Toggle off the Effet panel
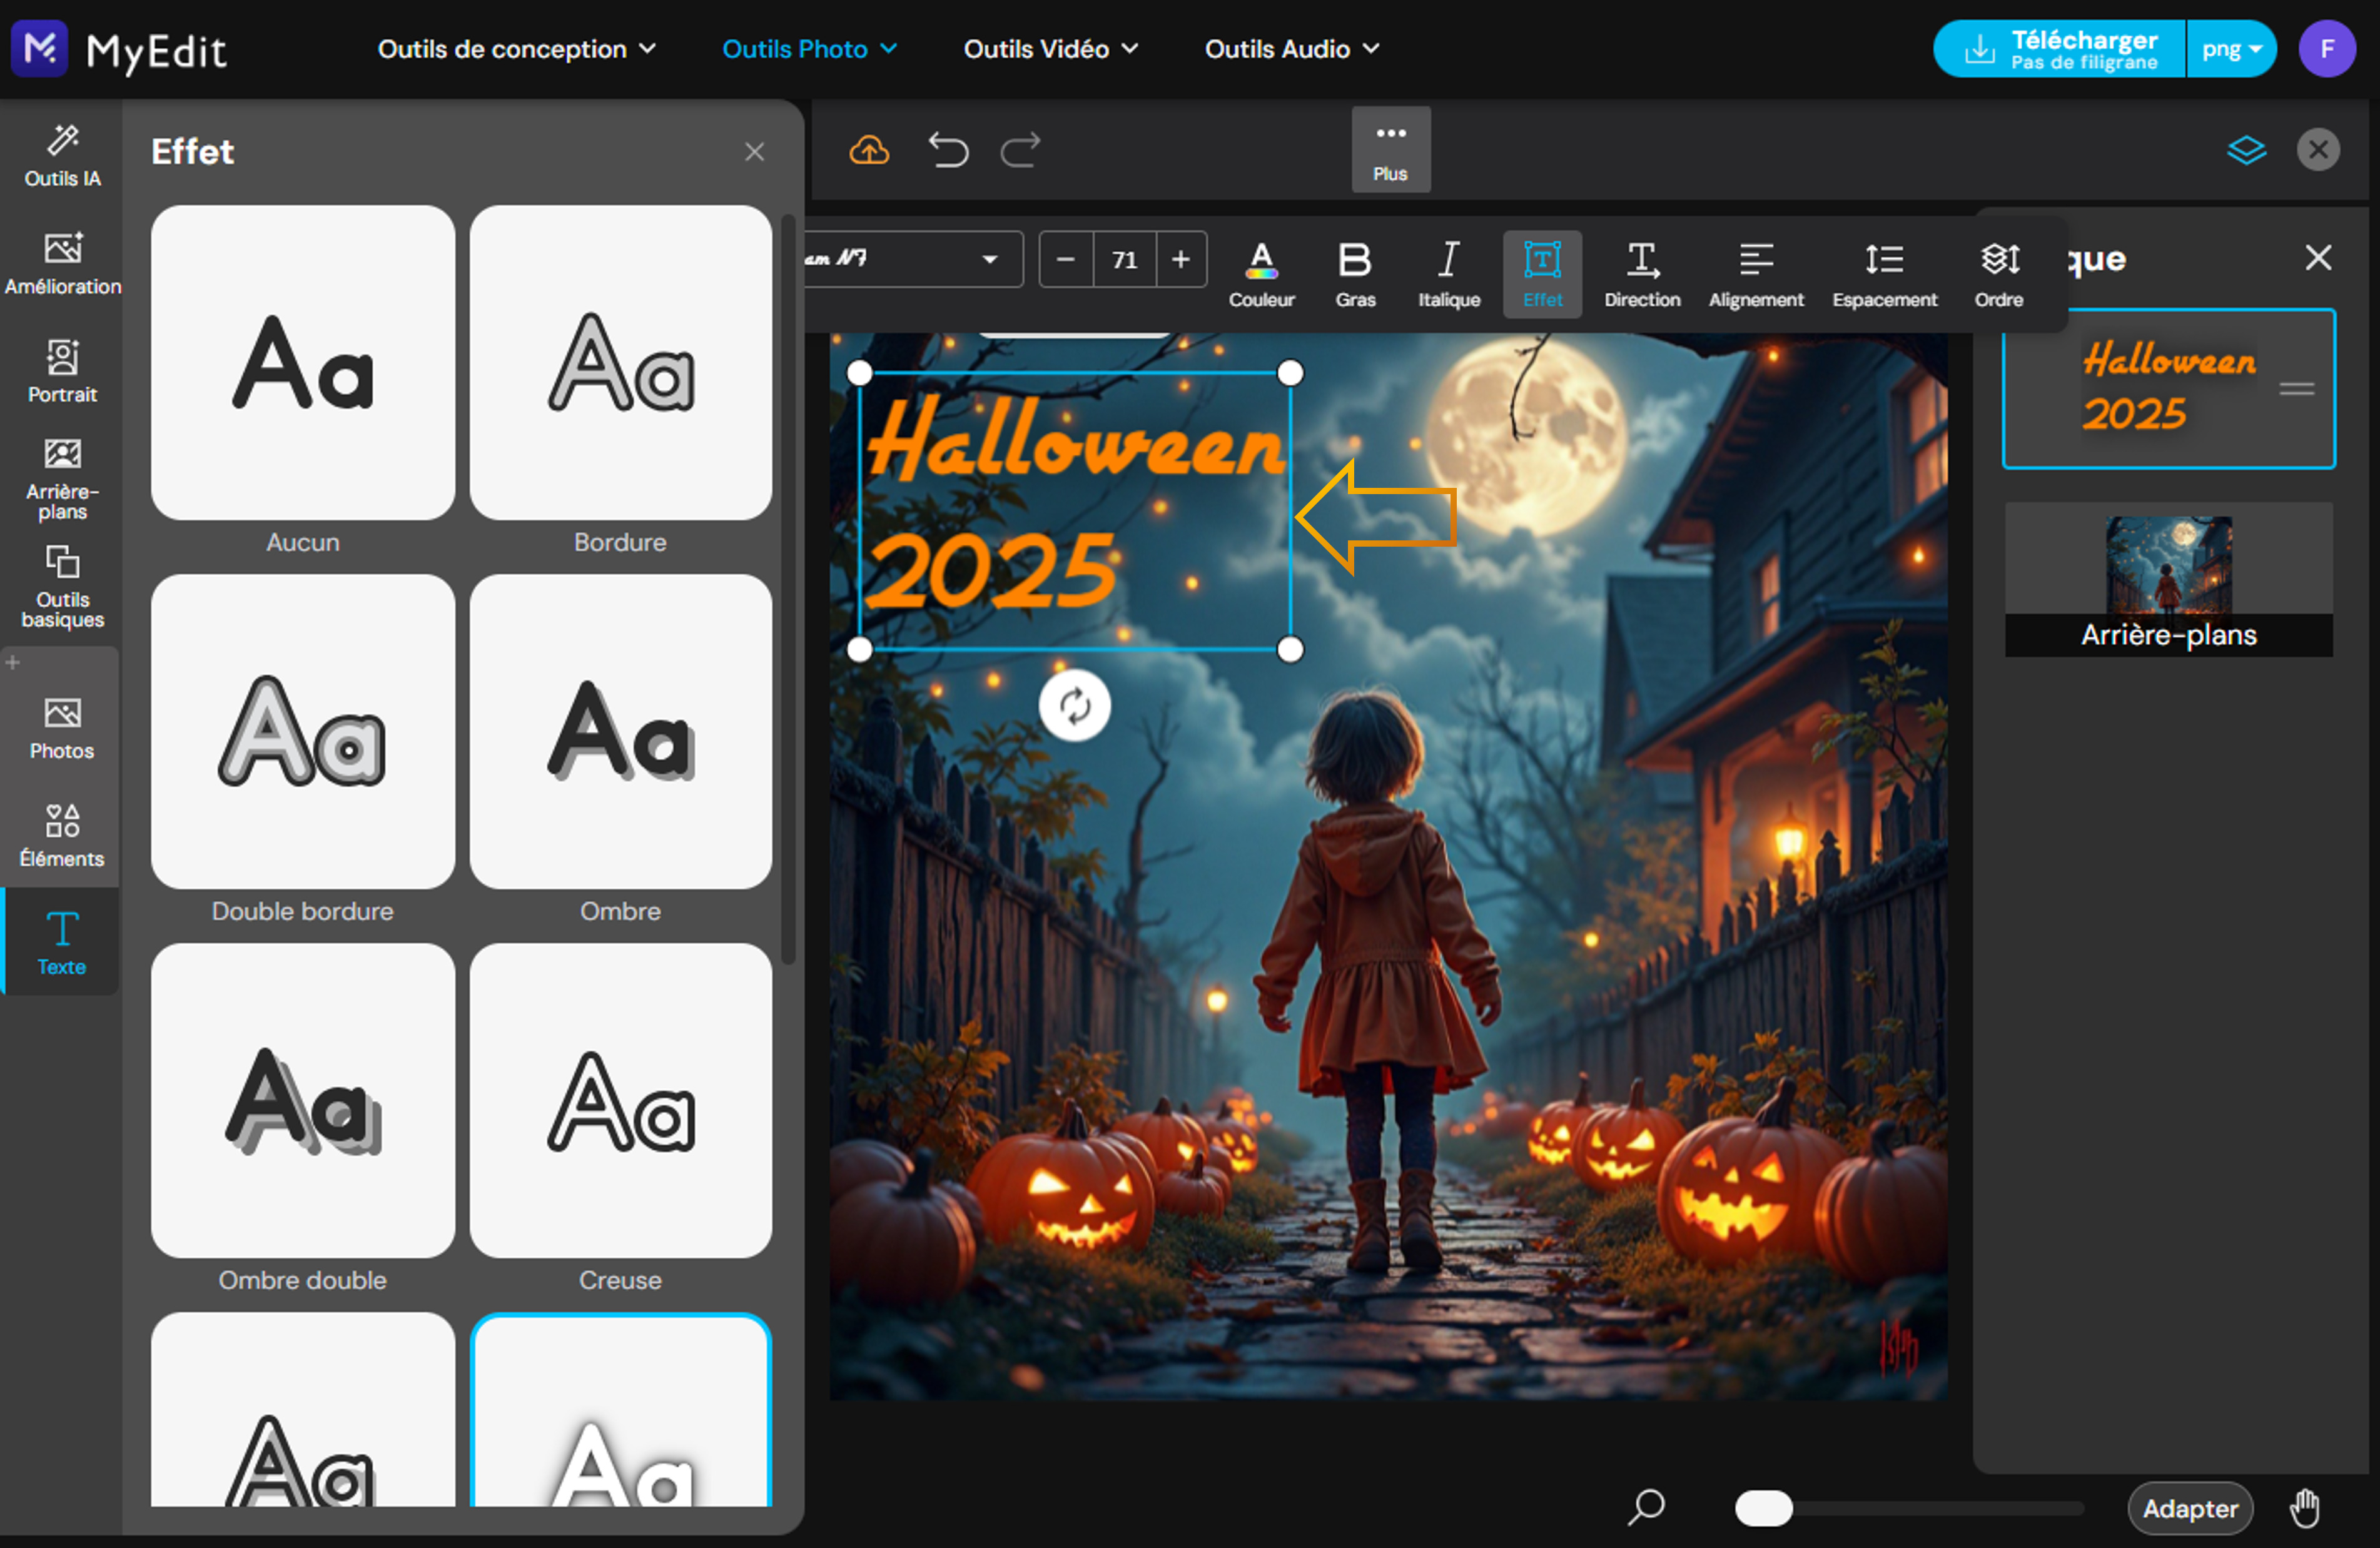Screen dimensions: 2380x1548 (1542, 272)
